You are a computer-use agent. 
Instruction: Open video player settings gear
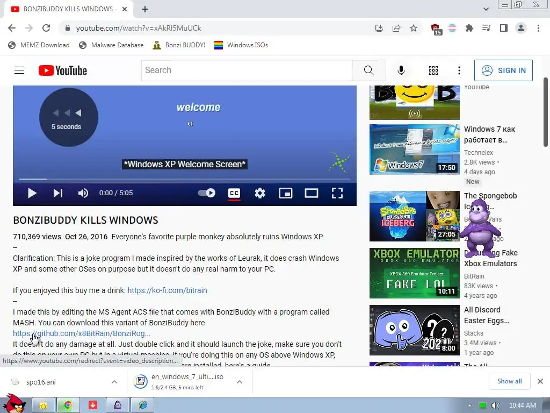(x=260, y=193)
